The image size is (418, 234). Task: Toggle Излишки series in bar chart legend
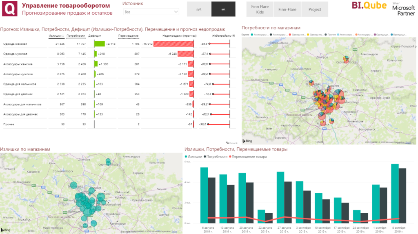193,157
